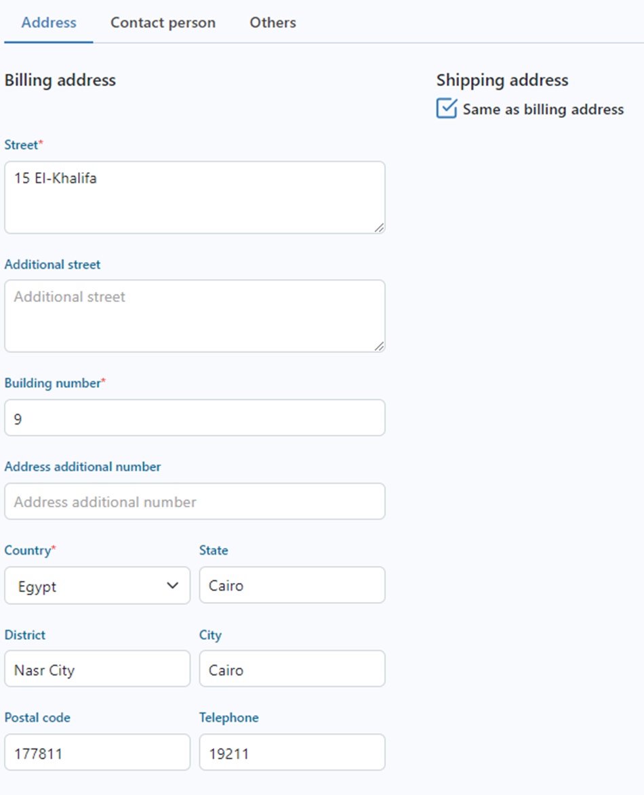
Task: Click the Telephone input field
Action: pos(292,752)
